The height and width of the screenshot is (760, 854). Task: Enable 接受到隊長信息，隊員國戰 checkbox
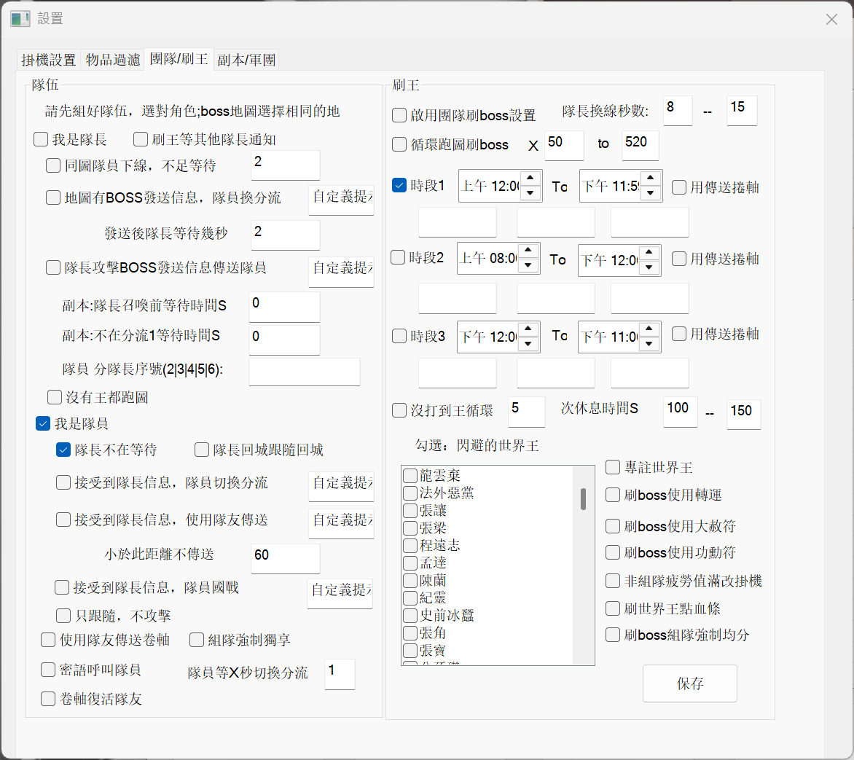click(62, 587)
